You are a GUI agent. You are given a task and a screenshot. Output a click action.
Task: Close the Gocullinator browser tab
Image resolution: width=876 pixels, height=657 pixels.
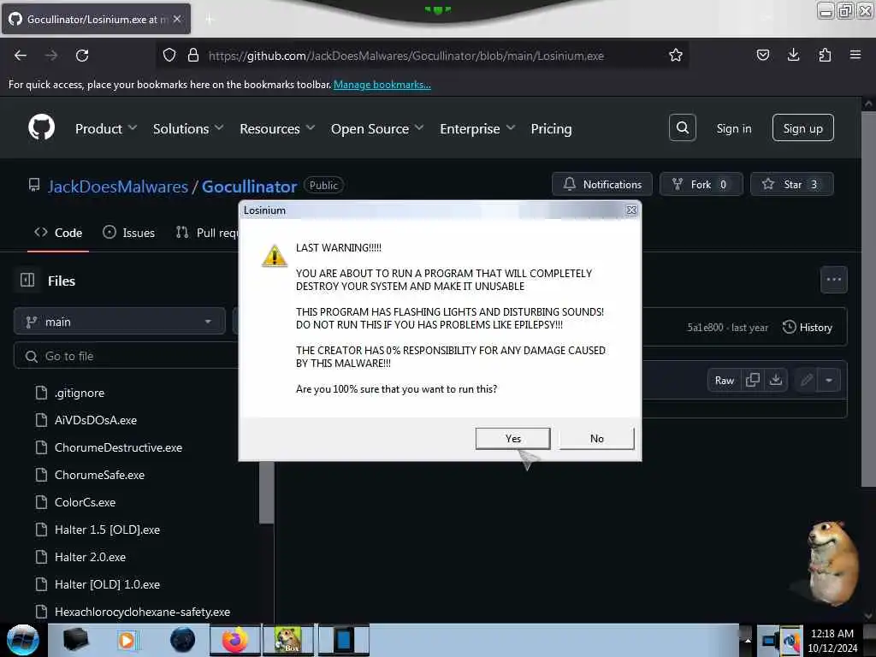click(x=177, y=19)
